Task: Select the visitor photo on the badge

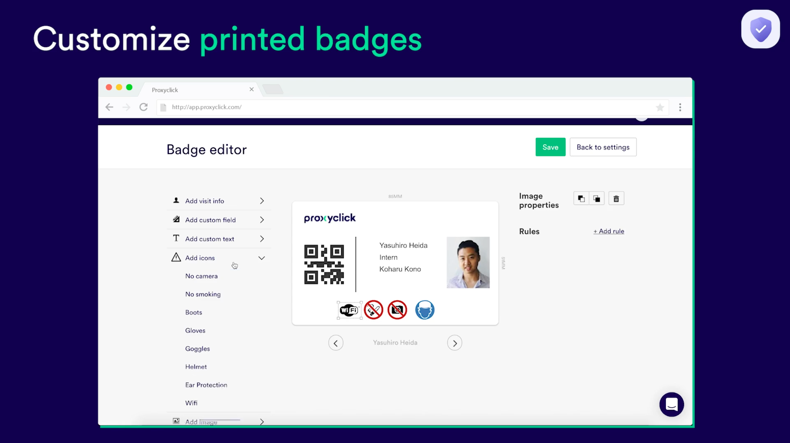Action: [468, 262]
